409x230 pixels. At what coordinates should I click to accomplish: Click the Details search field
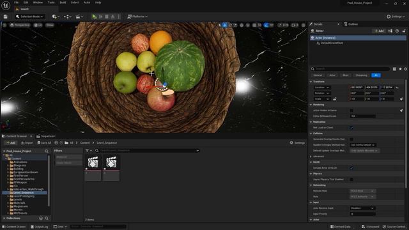[350, 69]
